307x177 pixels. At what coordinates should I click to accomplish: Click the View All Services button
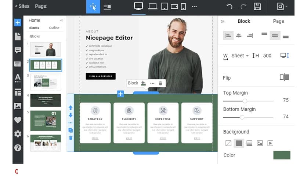pyautogui.click(x=101, y=76)
